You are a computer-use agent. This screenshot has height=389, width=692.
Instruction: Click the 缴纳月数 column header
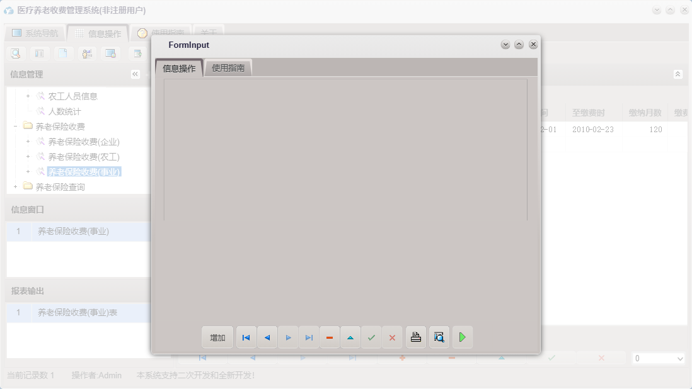pos(645,113)
